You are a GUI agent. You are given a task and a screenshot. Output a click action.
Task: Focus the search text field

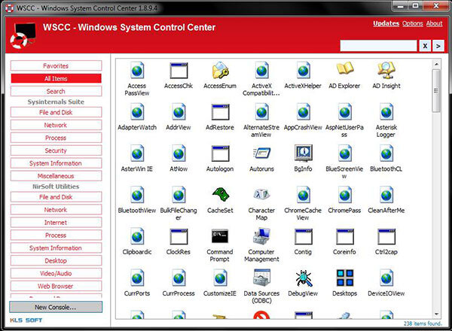tap(378, 46)
